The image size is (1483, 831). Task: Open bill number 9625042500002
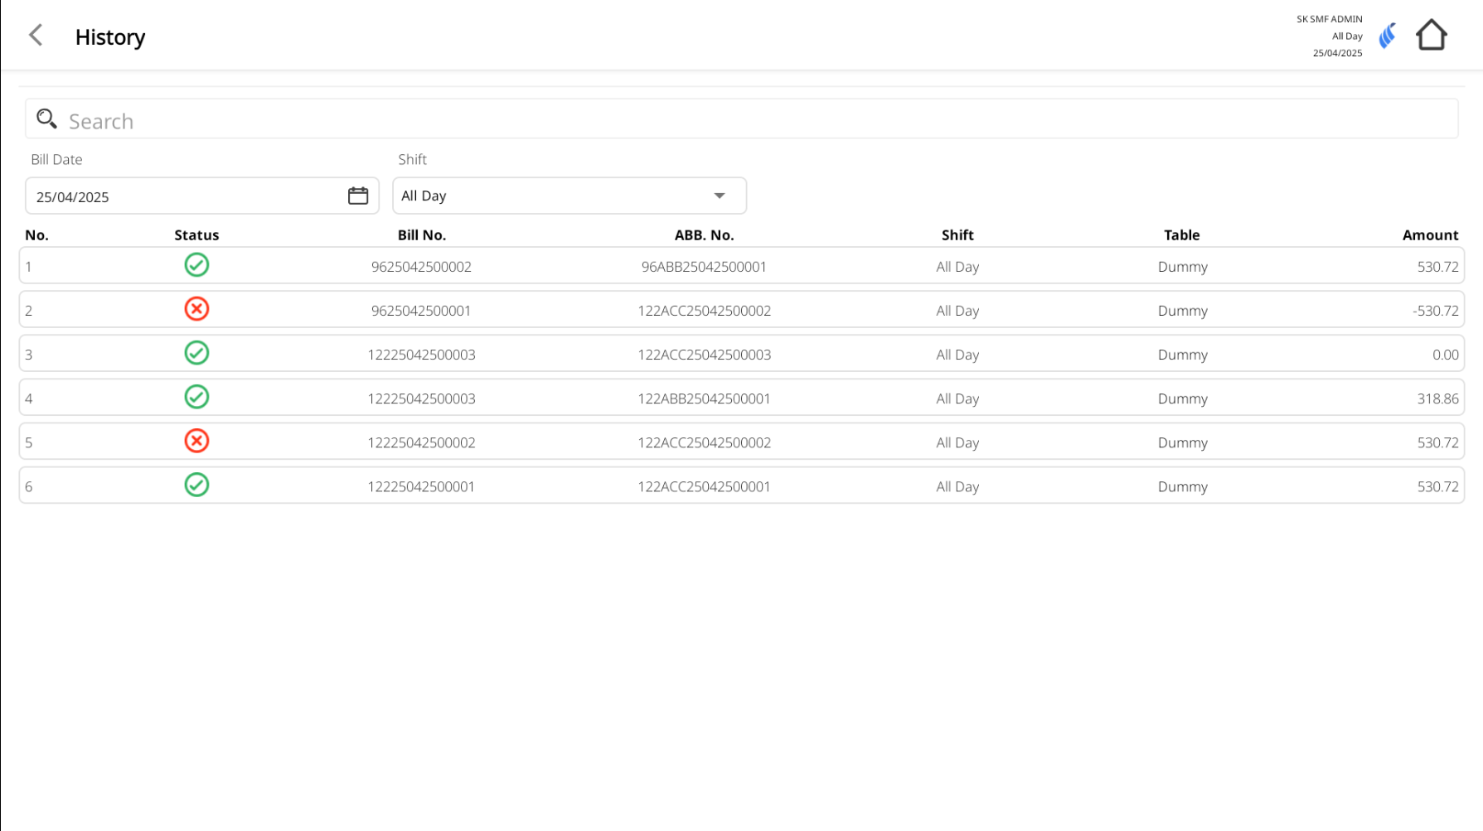pos(421,267)
